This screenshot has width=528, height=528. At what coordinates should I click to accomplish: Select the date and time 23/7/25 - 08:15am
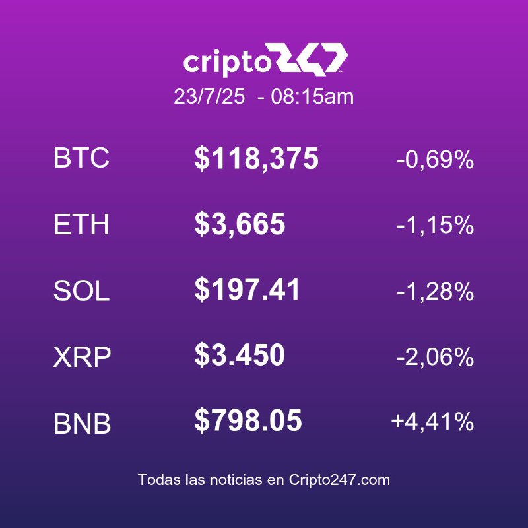click(263, 96)
